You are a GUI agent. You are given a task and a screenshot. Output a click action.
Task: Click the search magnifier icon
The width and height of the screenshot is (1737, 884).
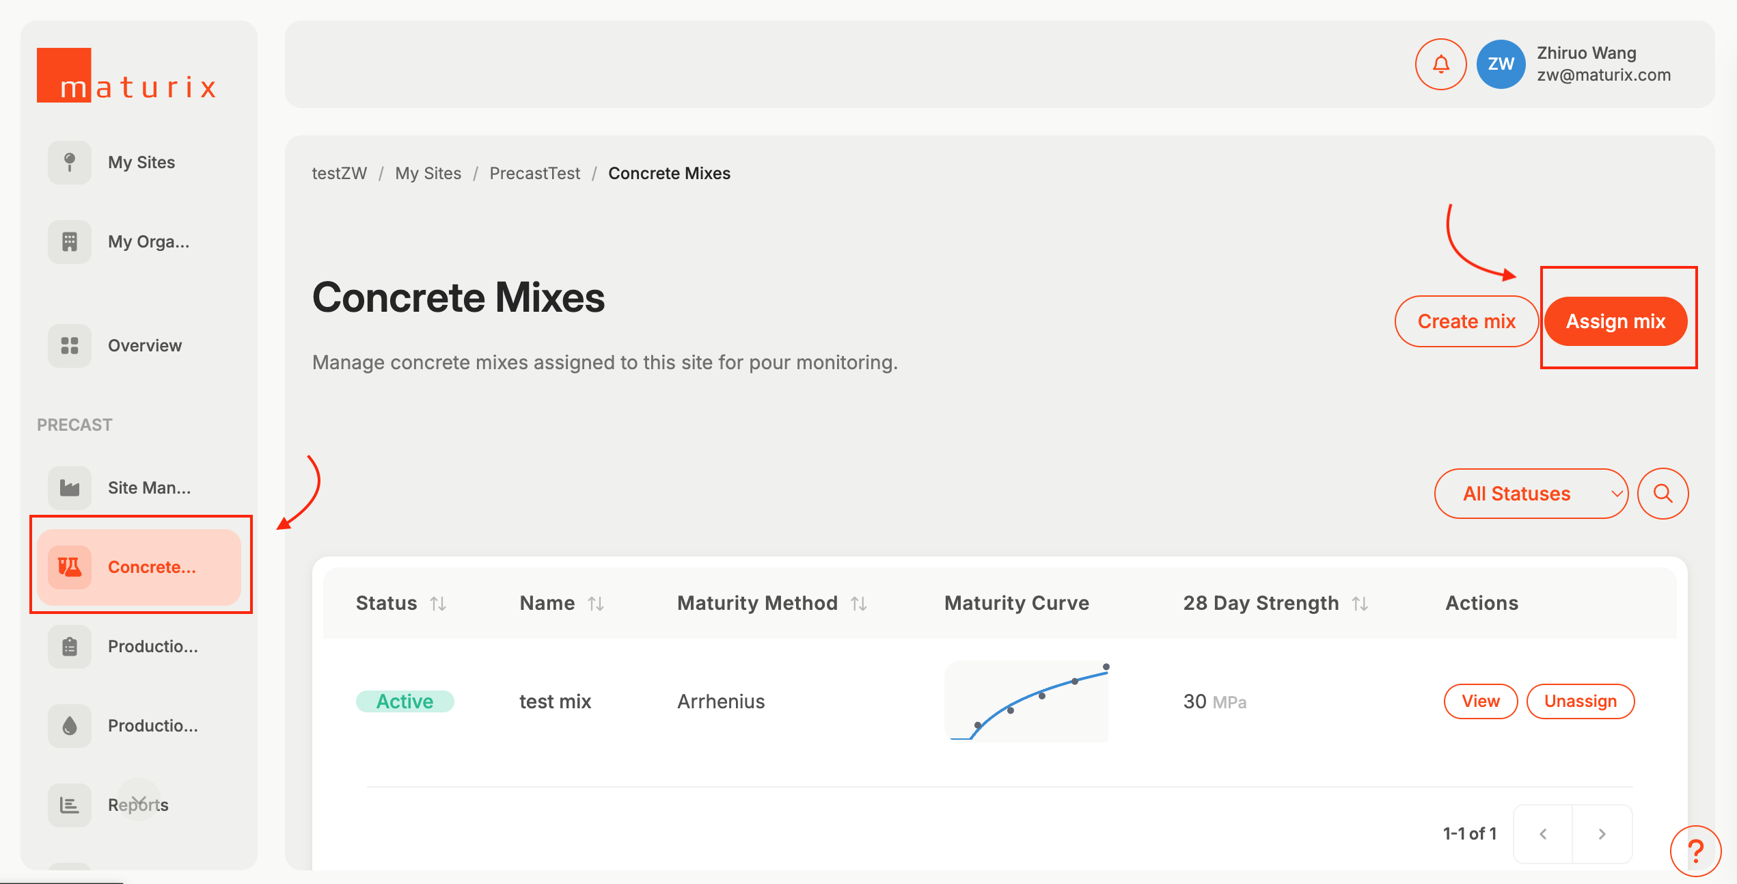coord(1663,494)
